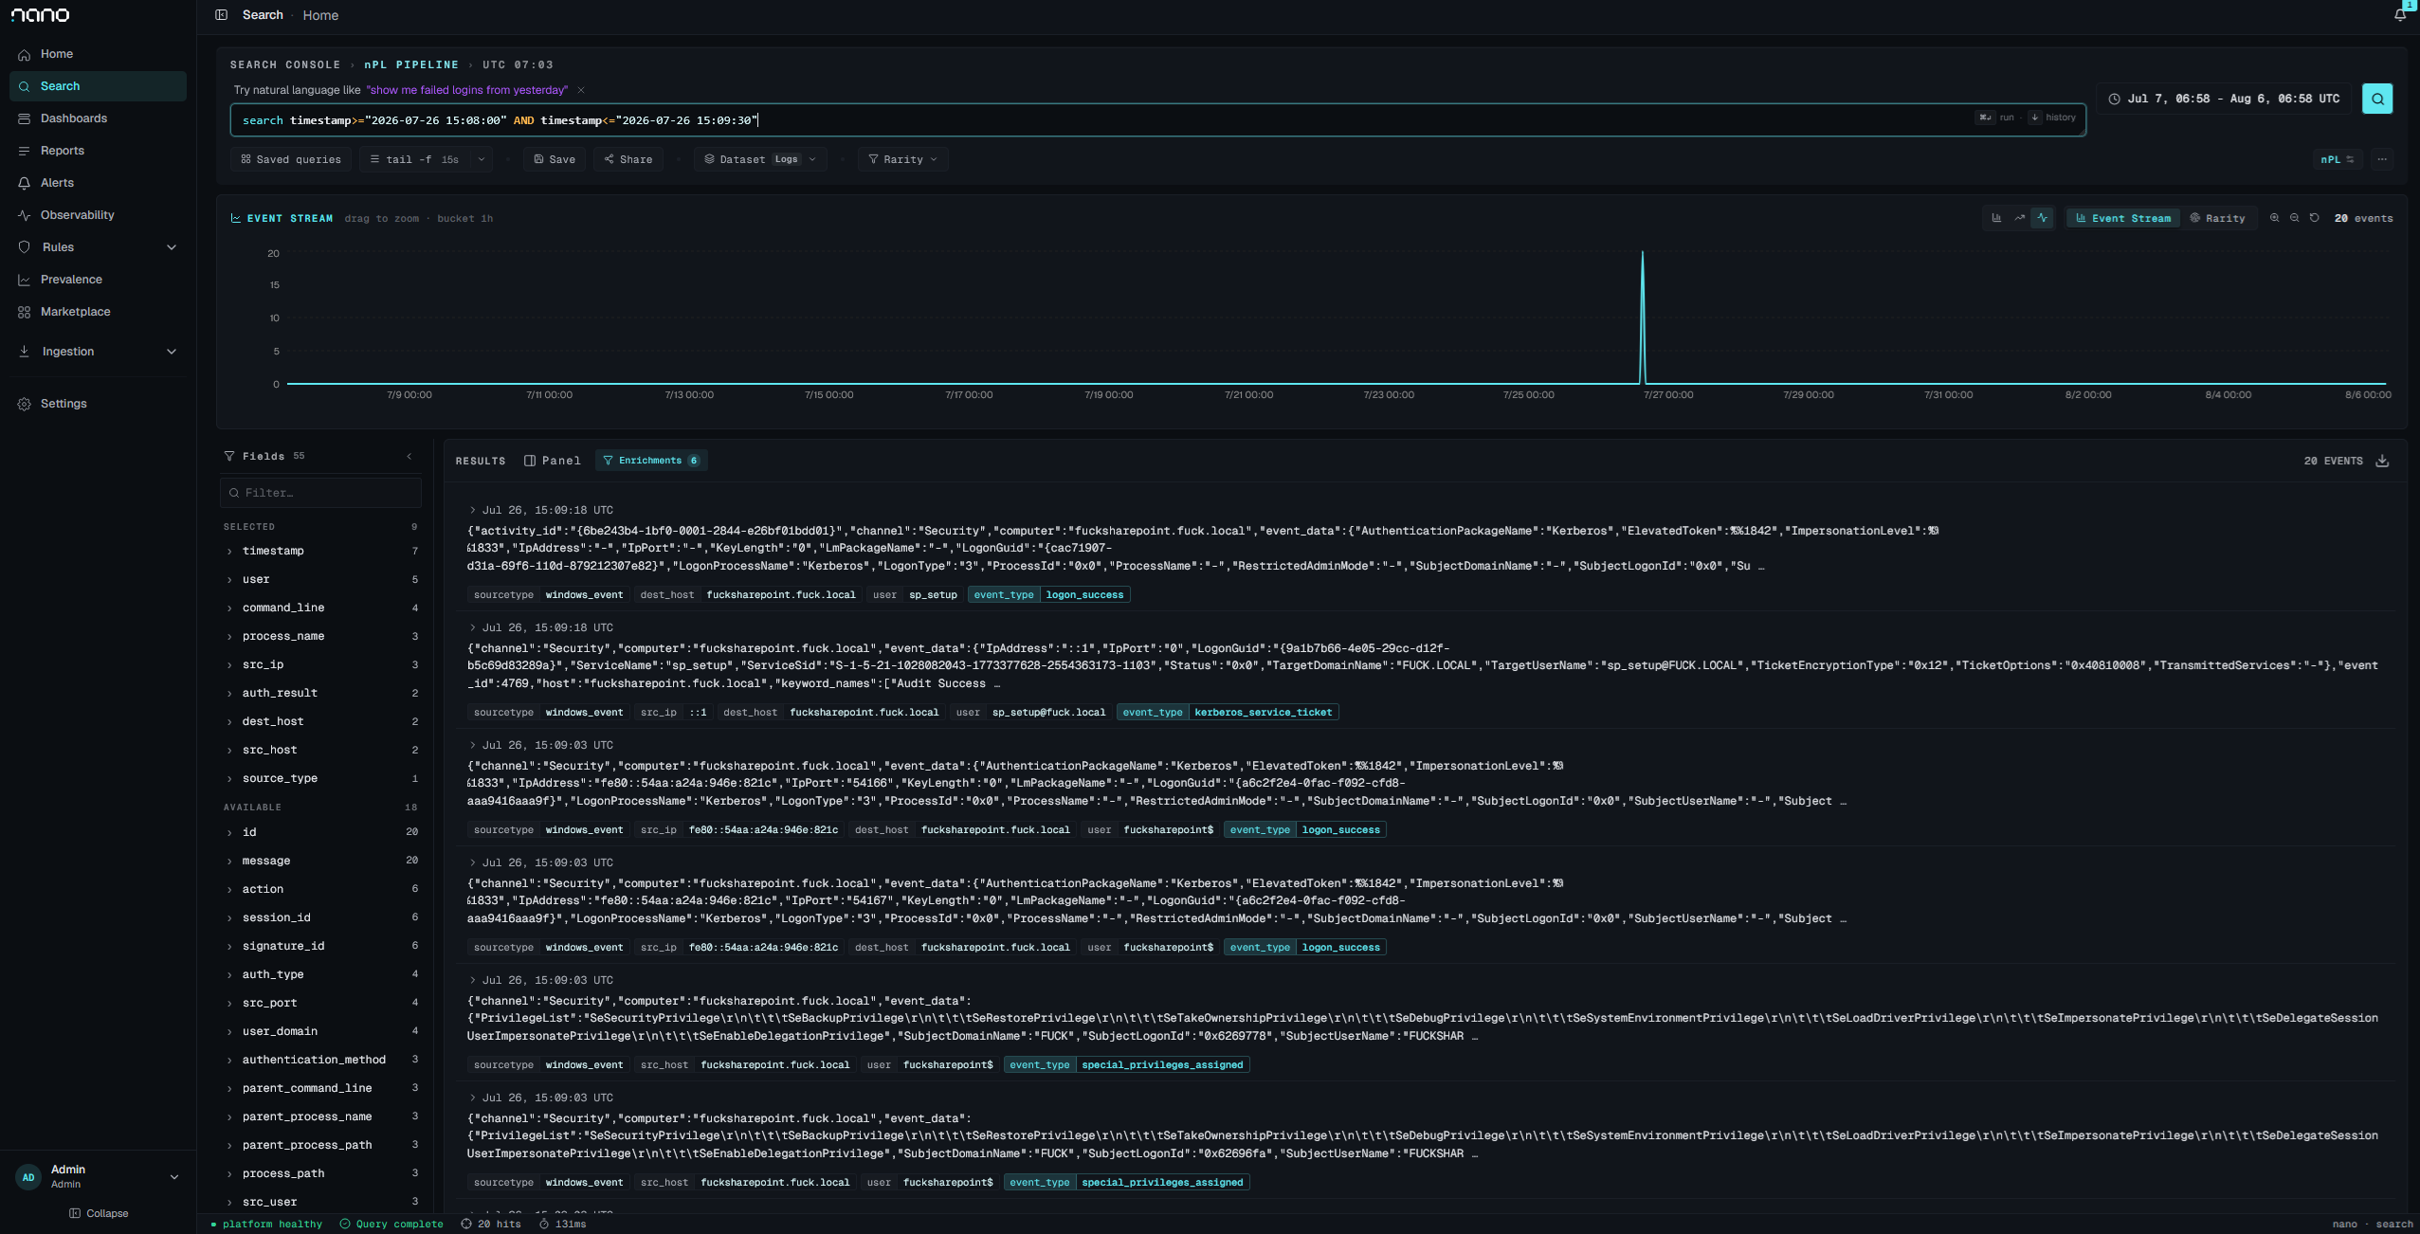Click the platform healthy status
The height and width of the screenshot is (1234, 2420).
pyautogui.click(x=266, y=1225)
